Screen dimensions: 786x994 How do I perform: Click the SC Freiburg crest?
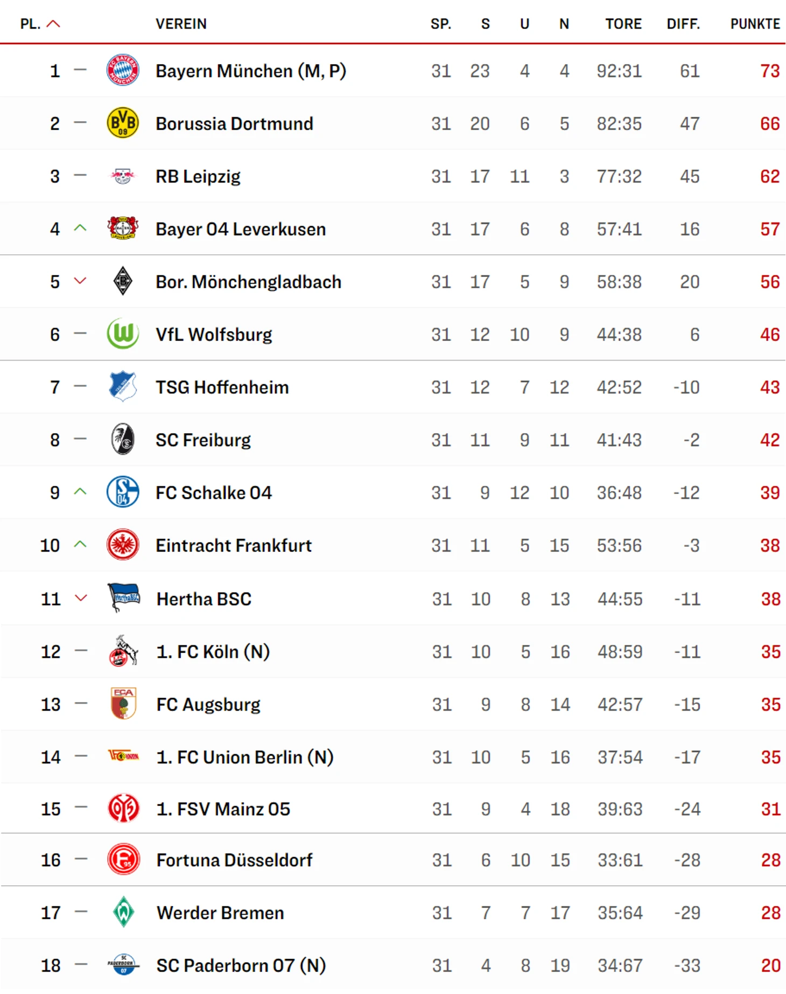(123, 440)
